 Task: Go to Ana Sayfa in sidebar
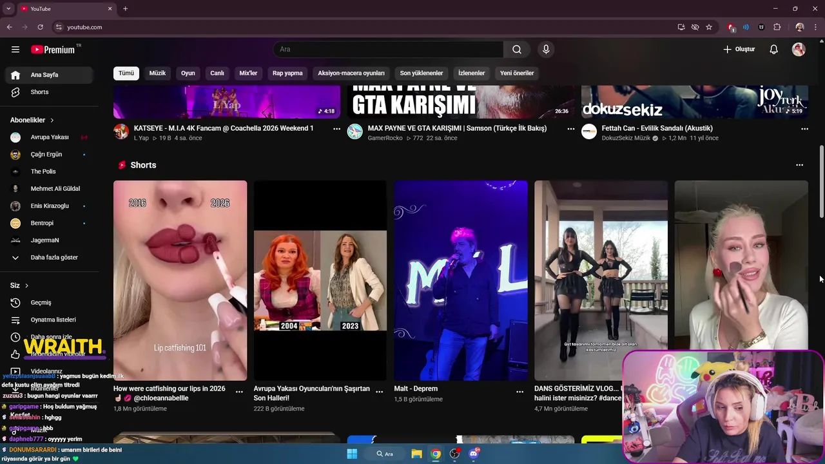[50, 75]
